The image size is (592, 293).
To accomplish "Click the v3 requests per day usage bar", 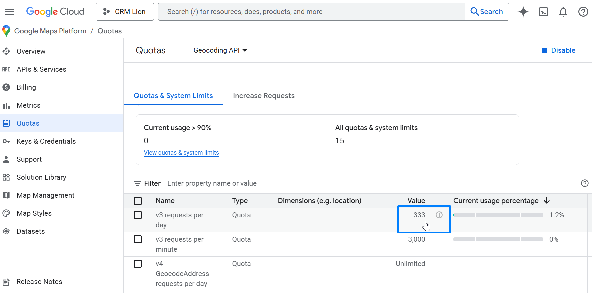I will [498, 215].
